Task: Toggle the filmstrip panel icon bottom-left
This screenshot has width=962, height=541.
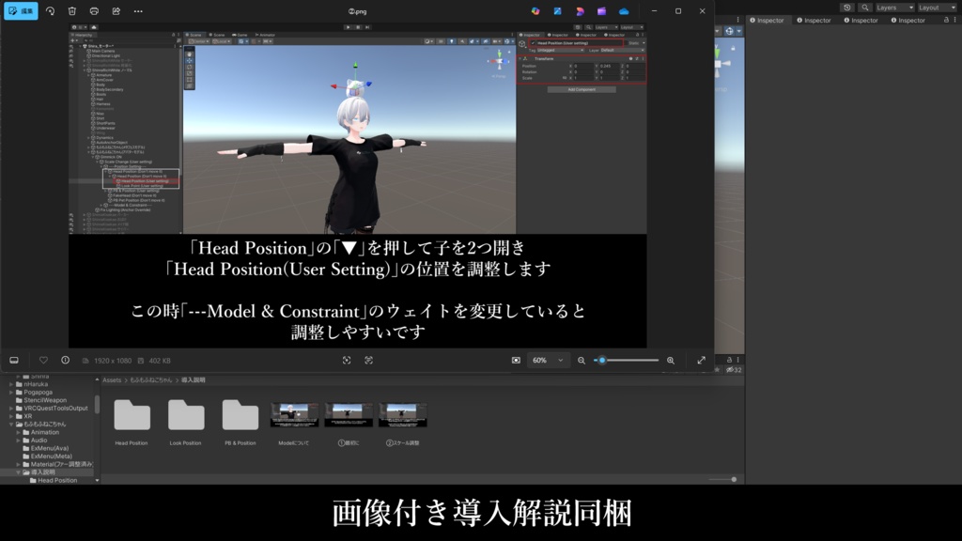Action: 14,360
